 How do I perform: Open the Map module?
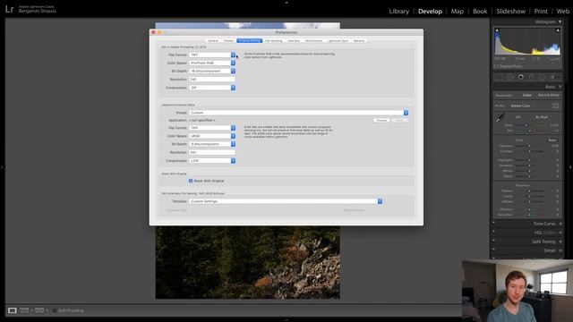point(457,12)
